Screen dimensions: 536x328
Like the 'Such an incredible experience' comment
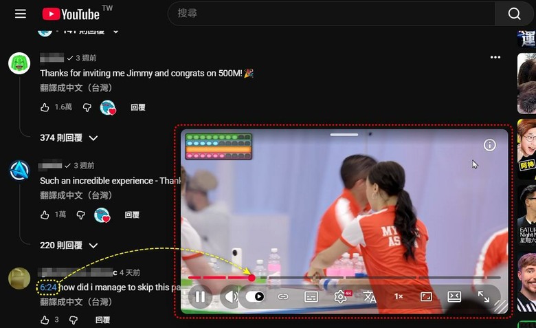[x=45, y=215]
